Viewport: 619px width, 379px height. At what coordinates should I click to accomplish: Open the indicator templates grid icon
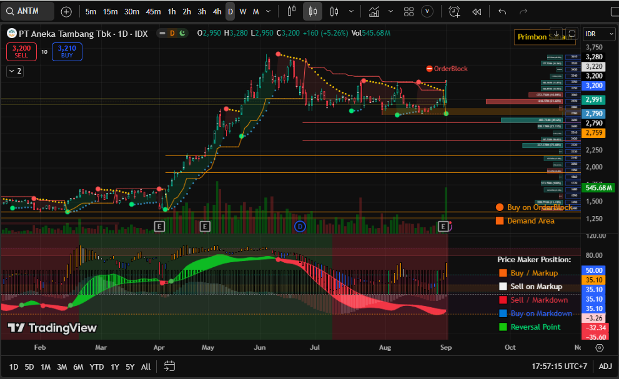coord(409,12)
